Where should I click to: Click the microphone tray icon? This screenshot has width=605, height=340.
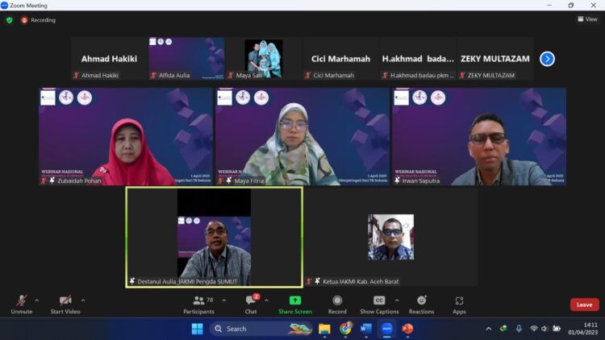point(519,329)
